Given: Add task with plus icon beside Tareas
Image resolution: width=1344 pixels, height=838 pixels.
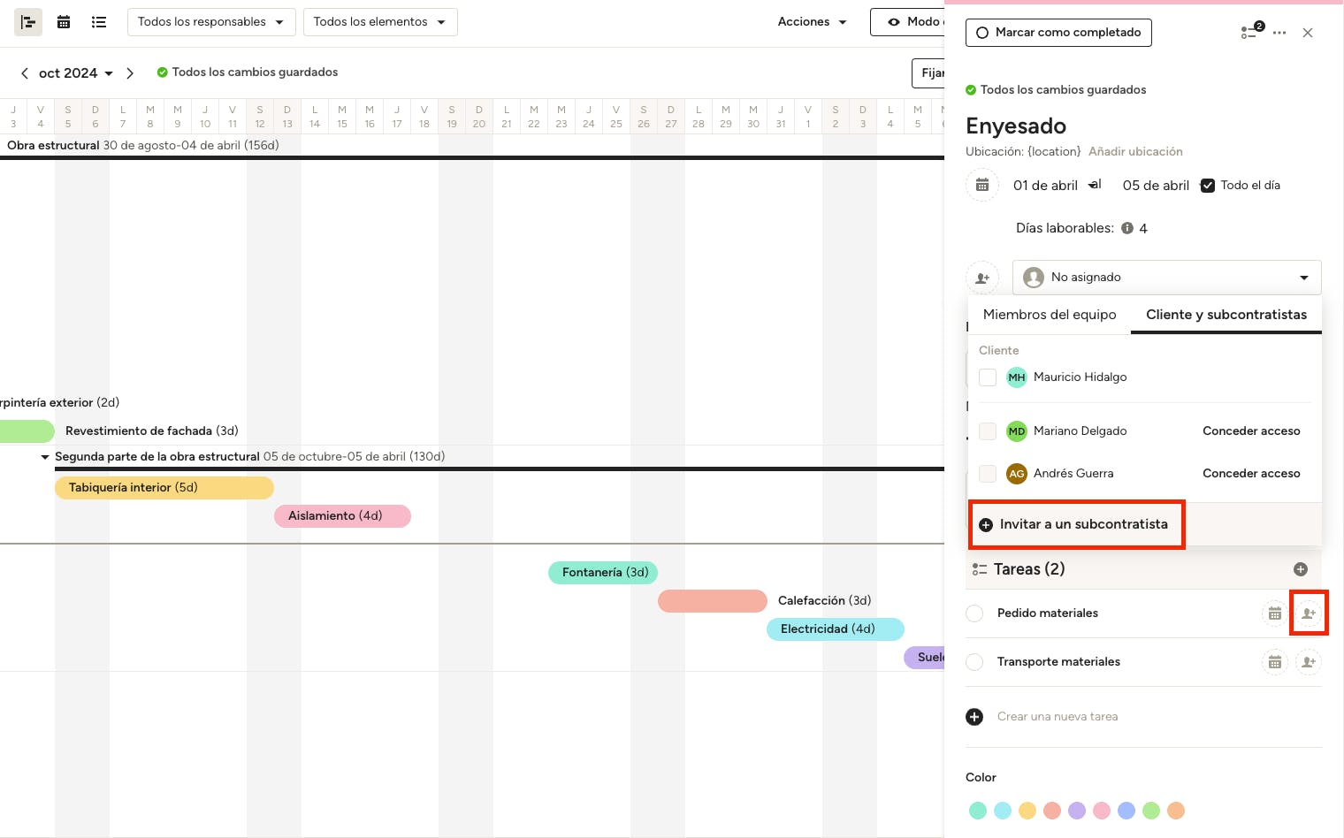Looking at the screenshot, I should coord(1300,569).
